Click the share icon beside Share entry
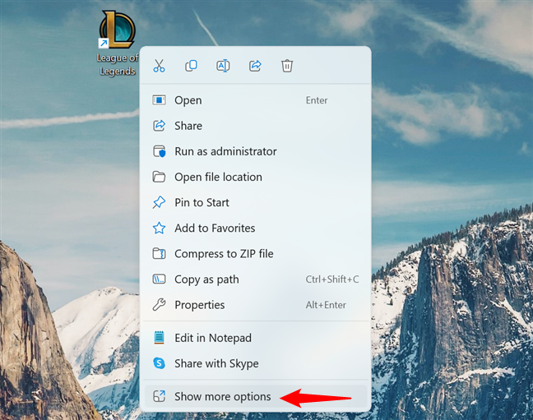Image resolution: width=533 pixels, height=420 pixels. point(159,126)
